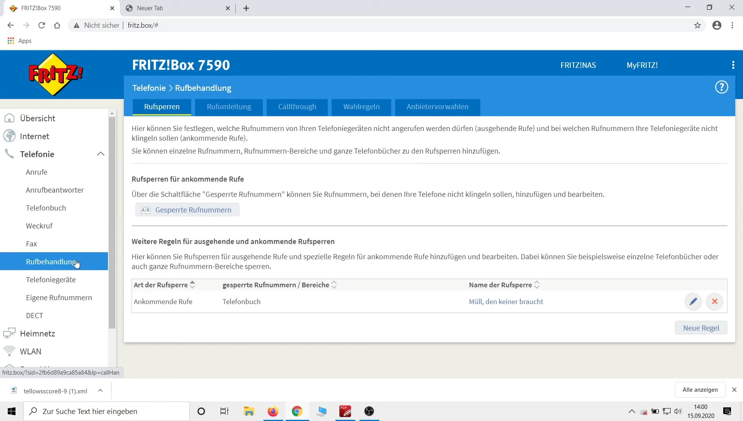
Task: Open OBS Studio from taskbar
Action: (x=369, y=411)
